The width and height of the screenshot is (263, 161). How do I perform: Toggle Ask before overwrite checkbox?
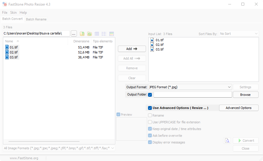click(x=150, y=135)
